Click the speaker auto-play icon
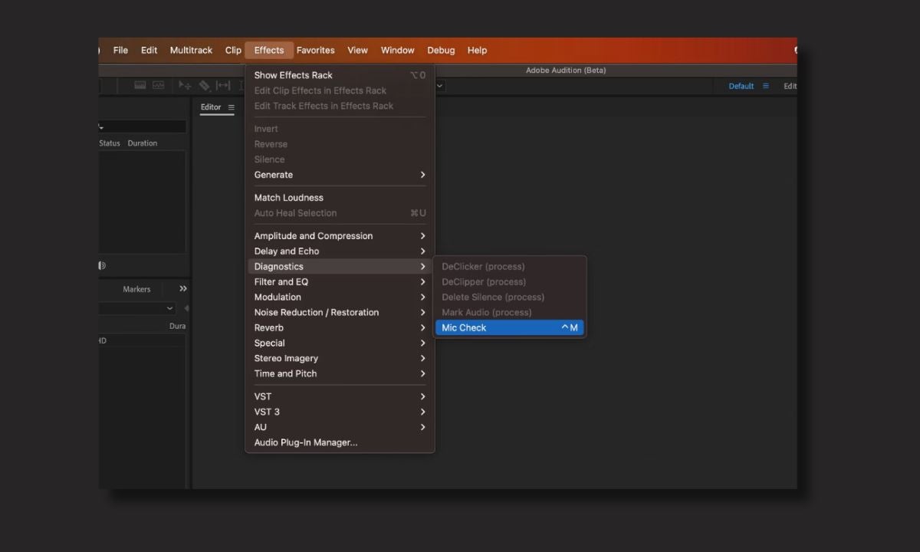Screen dimensions: 920x552 pyautogui.click(x=102, y=265)
